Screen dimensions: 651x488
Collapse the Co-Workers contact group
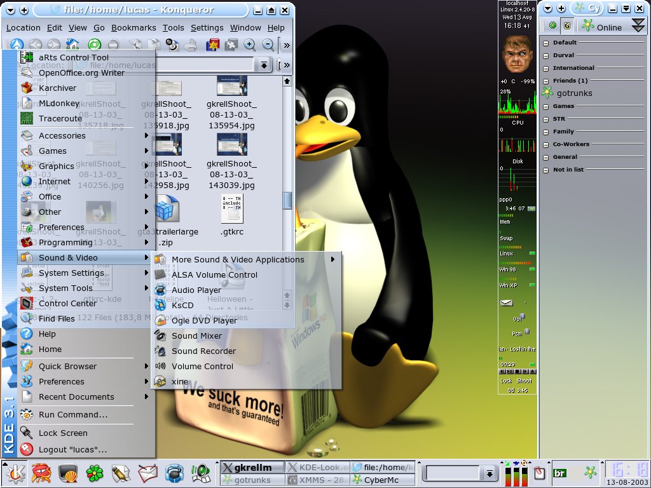click(x=545, y=145)
